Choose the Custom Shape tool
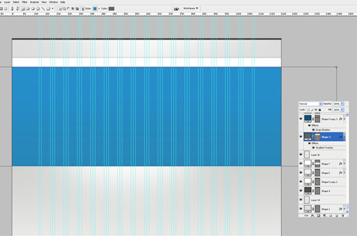Screen dimensions: 357x236 [48, 9]
